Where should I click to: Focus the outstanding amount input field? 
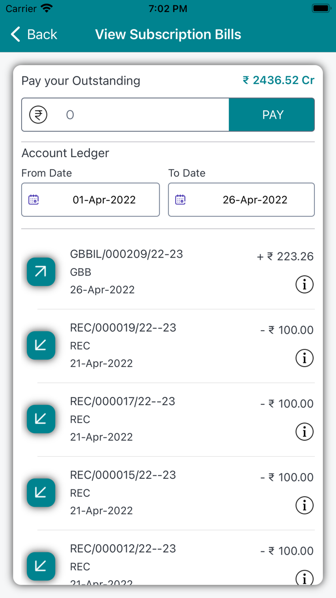click(144, 115)
